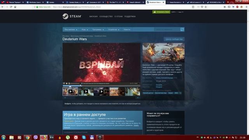Click the green 'Установить Steam' button

(x=161, y=12)
